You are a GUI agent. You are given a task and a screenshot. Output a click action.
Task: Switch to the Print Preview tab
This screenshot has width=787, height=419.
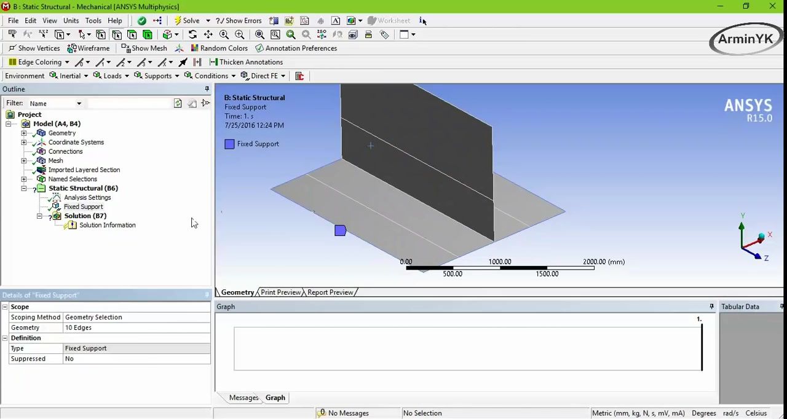(280, 292)
